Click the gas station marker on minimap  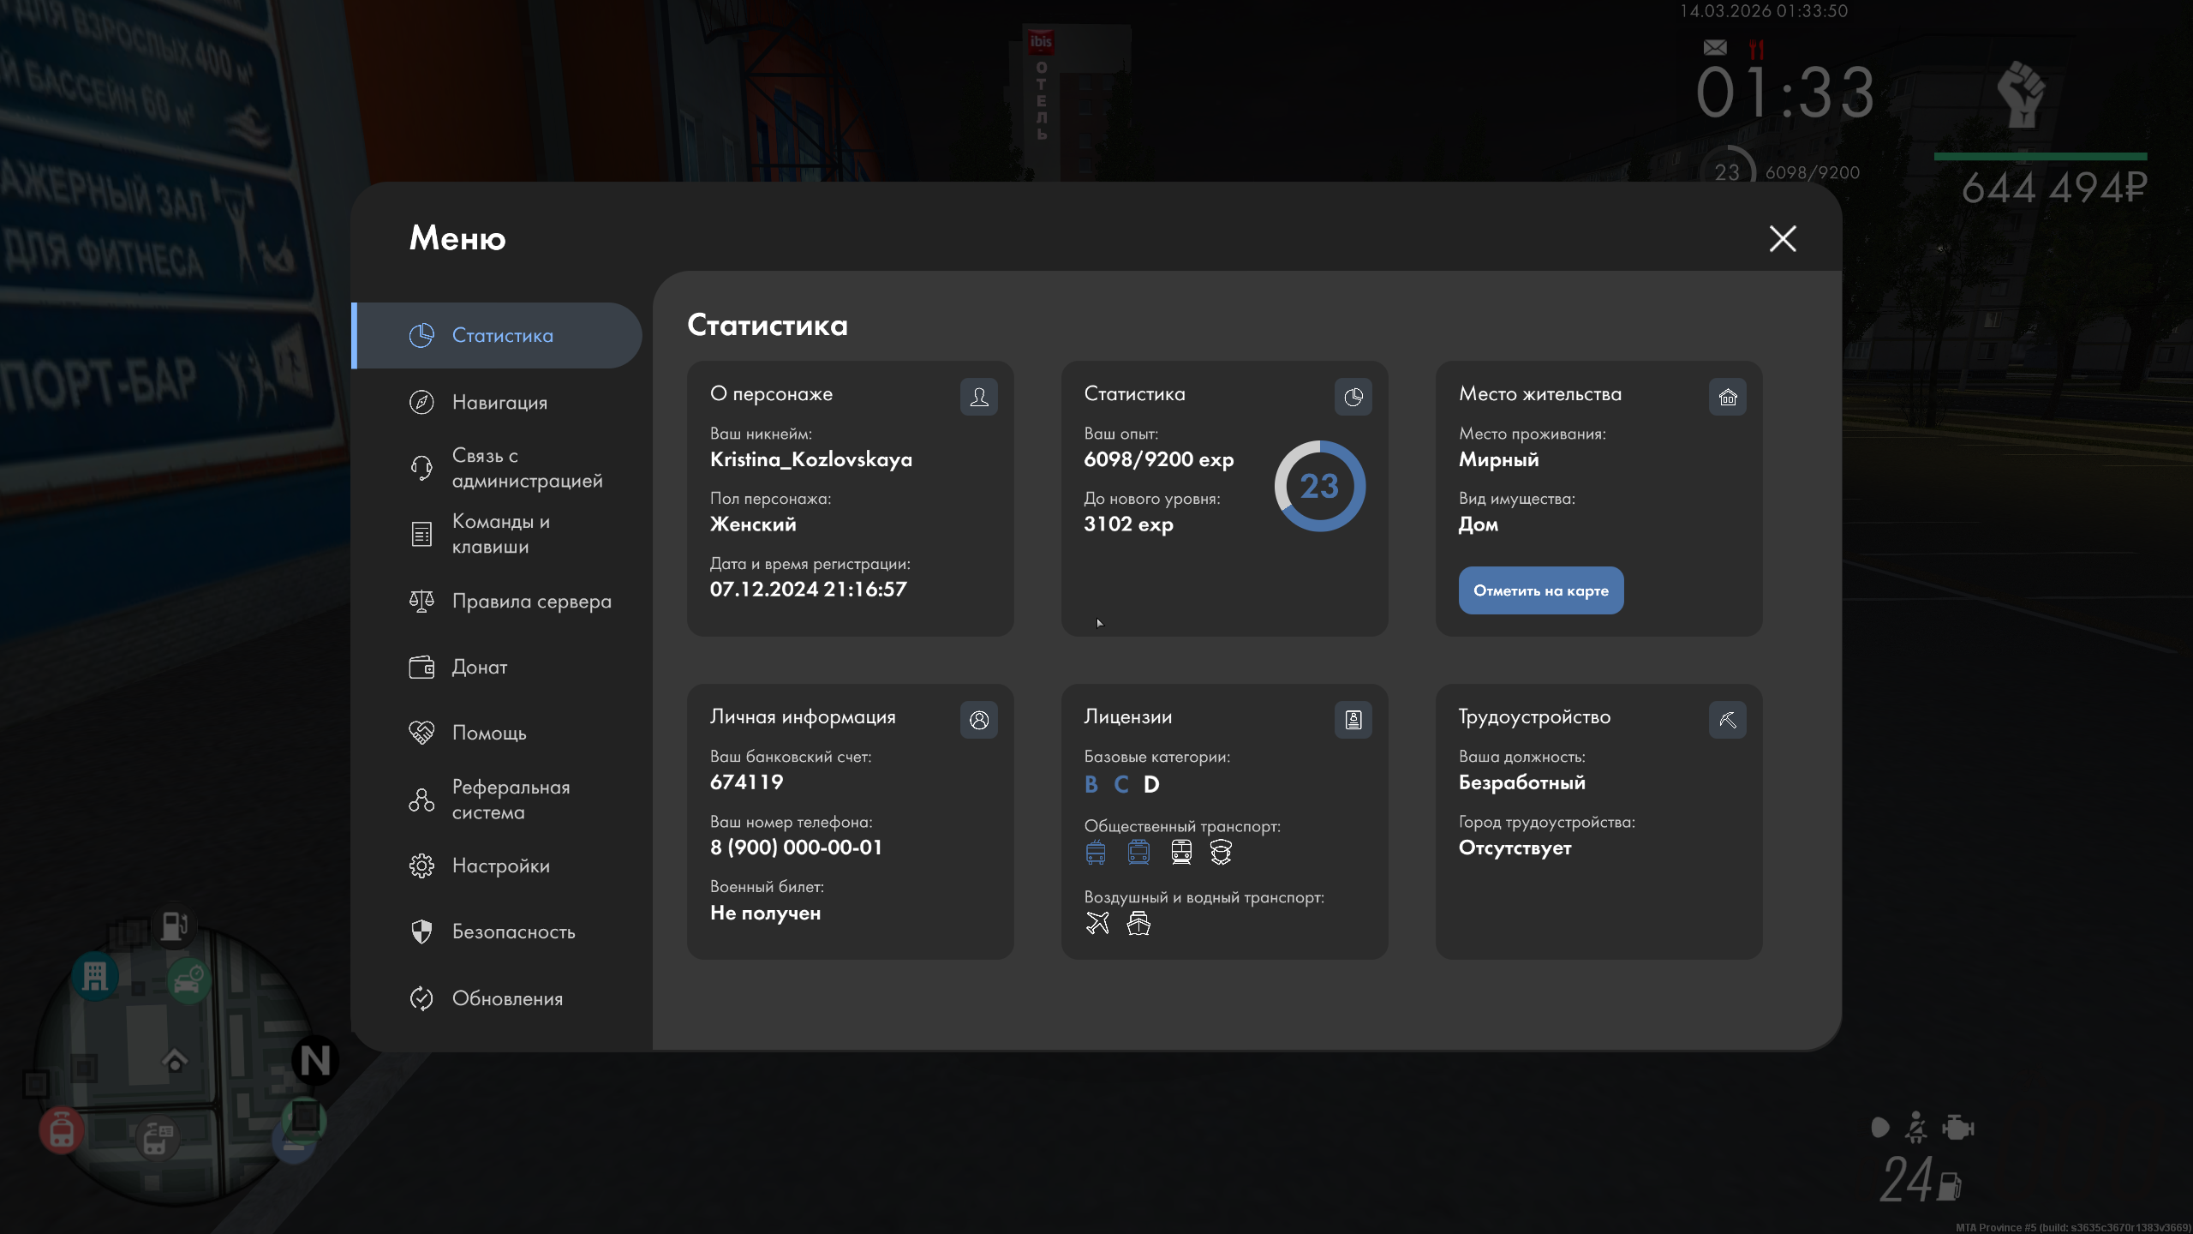point(175,925)
